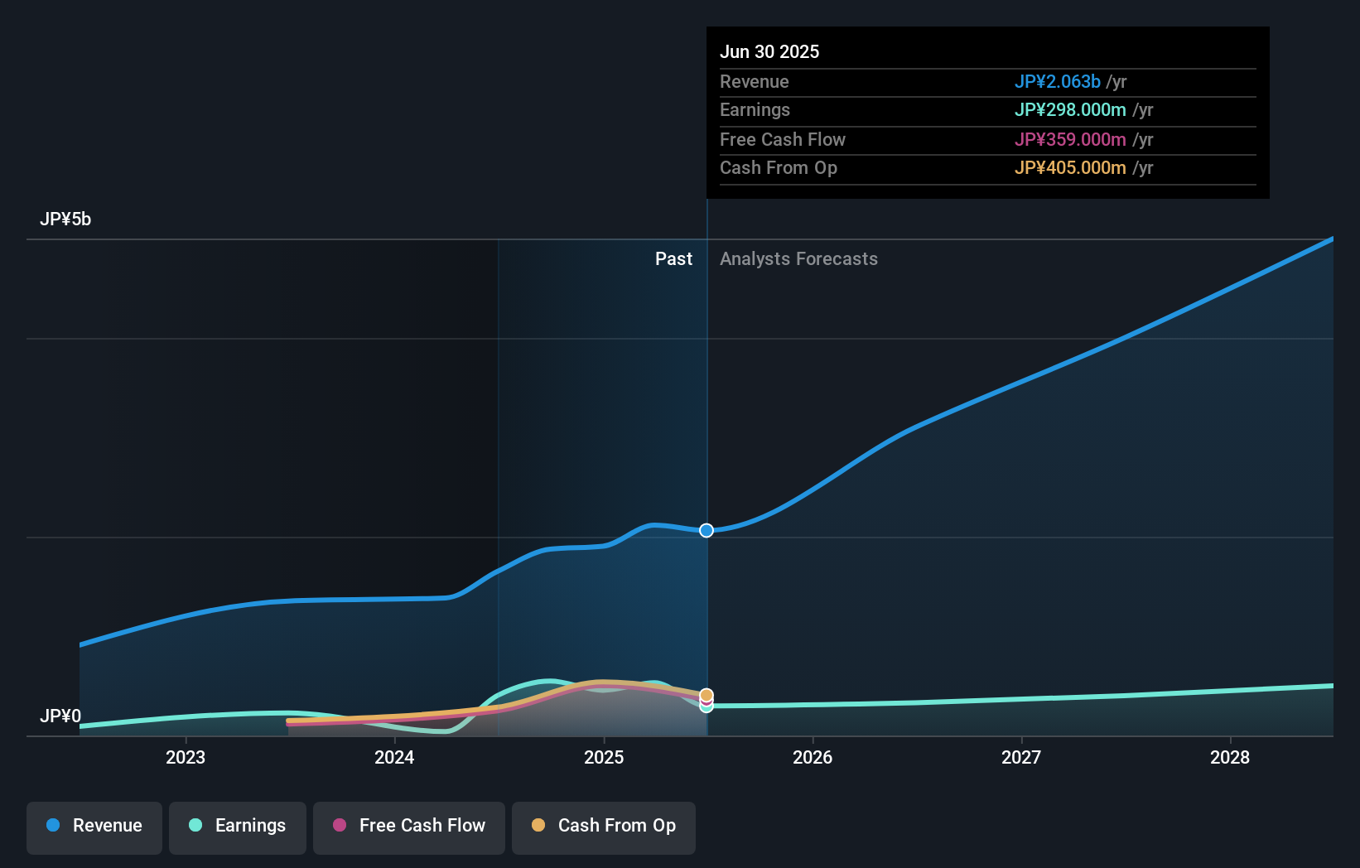Click the Earnings marker at the forecast boundary
The image size is (1360, 868).
[707, 709]
